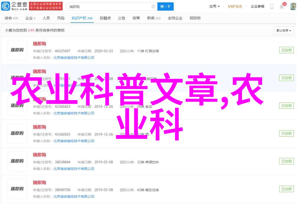The height and width of the screenshot is (205, 298).
Task: Focus the search input containing 瑞即购
Action: click(x=112, y=7)
